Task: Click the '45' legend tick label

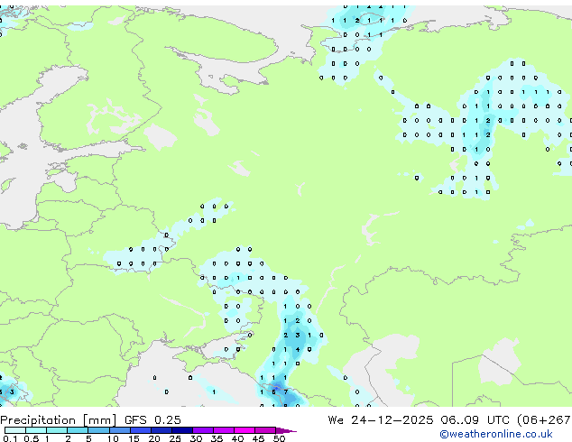Action: (258, 438)
